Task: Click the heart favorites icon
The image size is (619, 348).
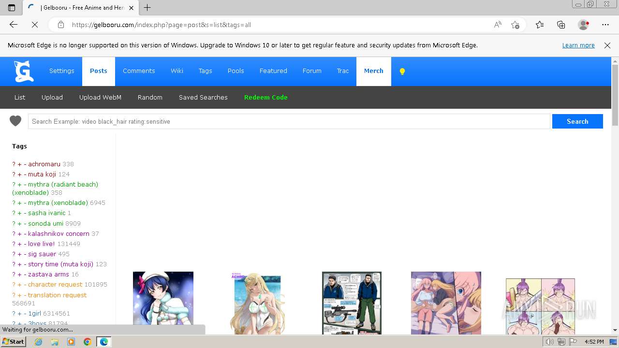Action: 15,121
